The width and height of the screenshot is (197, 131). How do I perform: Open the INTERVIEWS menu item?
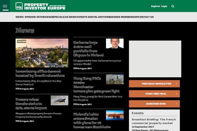(x=45, y=17)
